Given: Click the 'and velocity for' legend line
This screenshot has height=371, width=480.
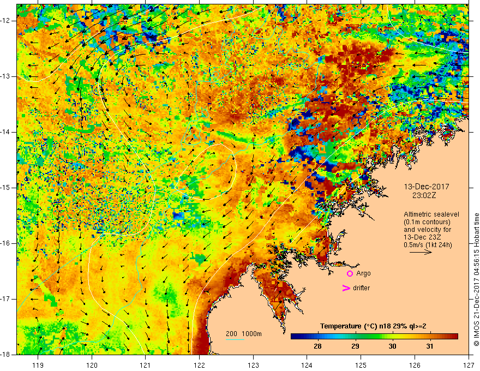Looking at the screenshot, I should coord(427,230).
